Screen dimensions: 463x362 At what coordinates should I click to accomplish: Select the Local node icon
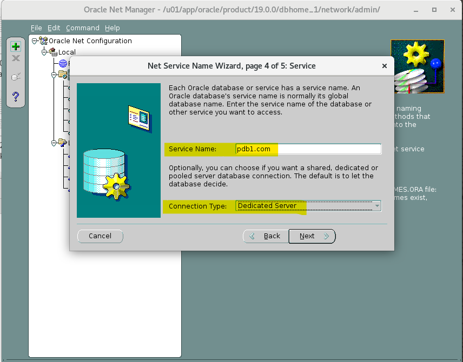point(53,52)
